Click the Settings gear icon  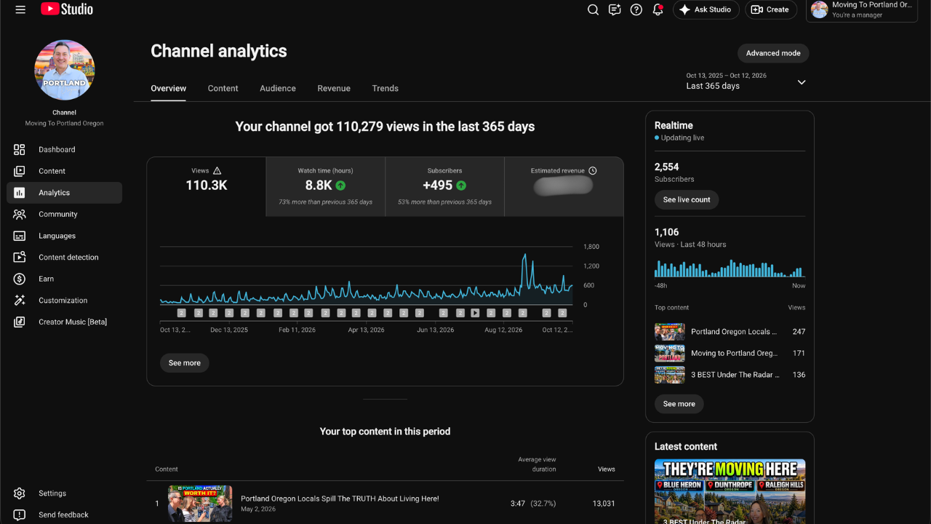coord(20,493)
